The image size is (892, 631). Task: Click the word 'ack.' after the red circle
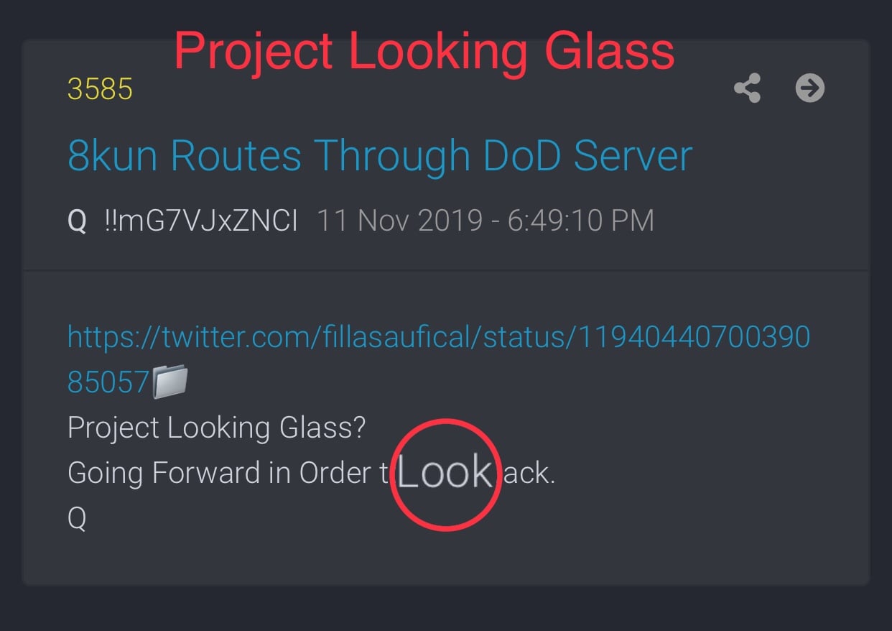(x=529, y=474)
